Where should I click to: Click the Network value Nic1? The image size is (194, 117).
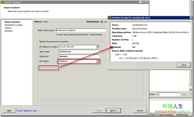134,47
